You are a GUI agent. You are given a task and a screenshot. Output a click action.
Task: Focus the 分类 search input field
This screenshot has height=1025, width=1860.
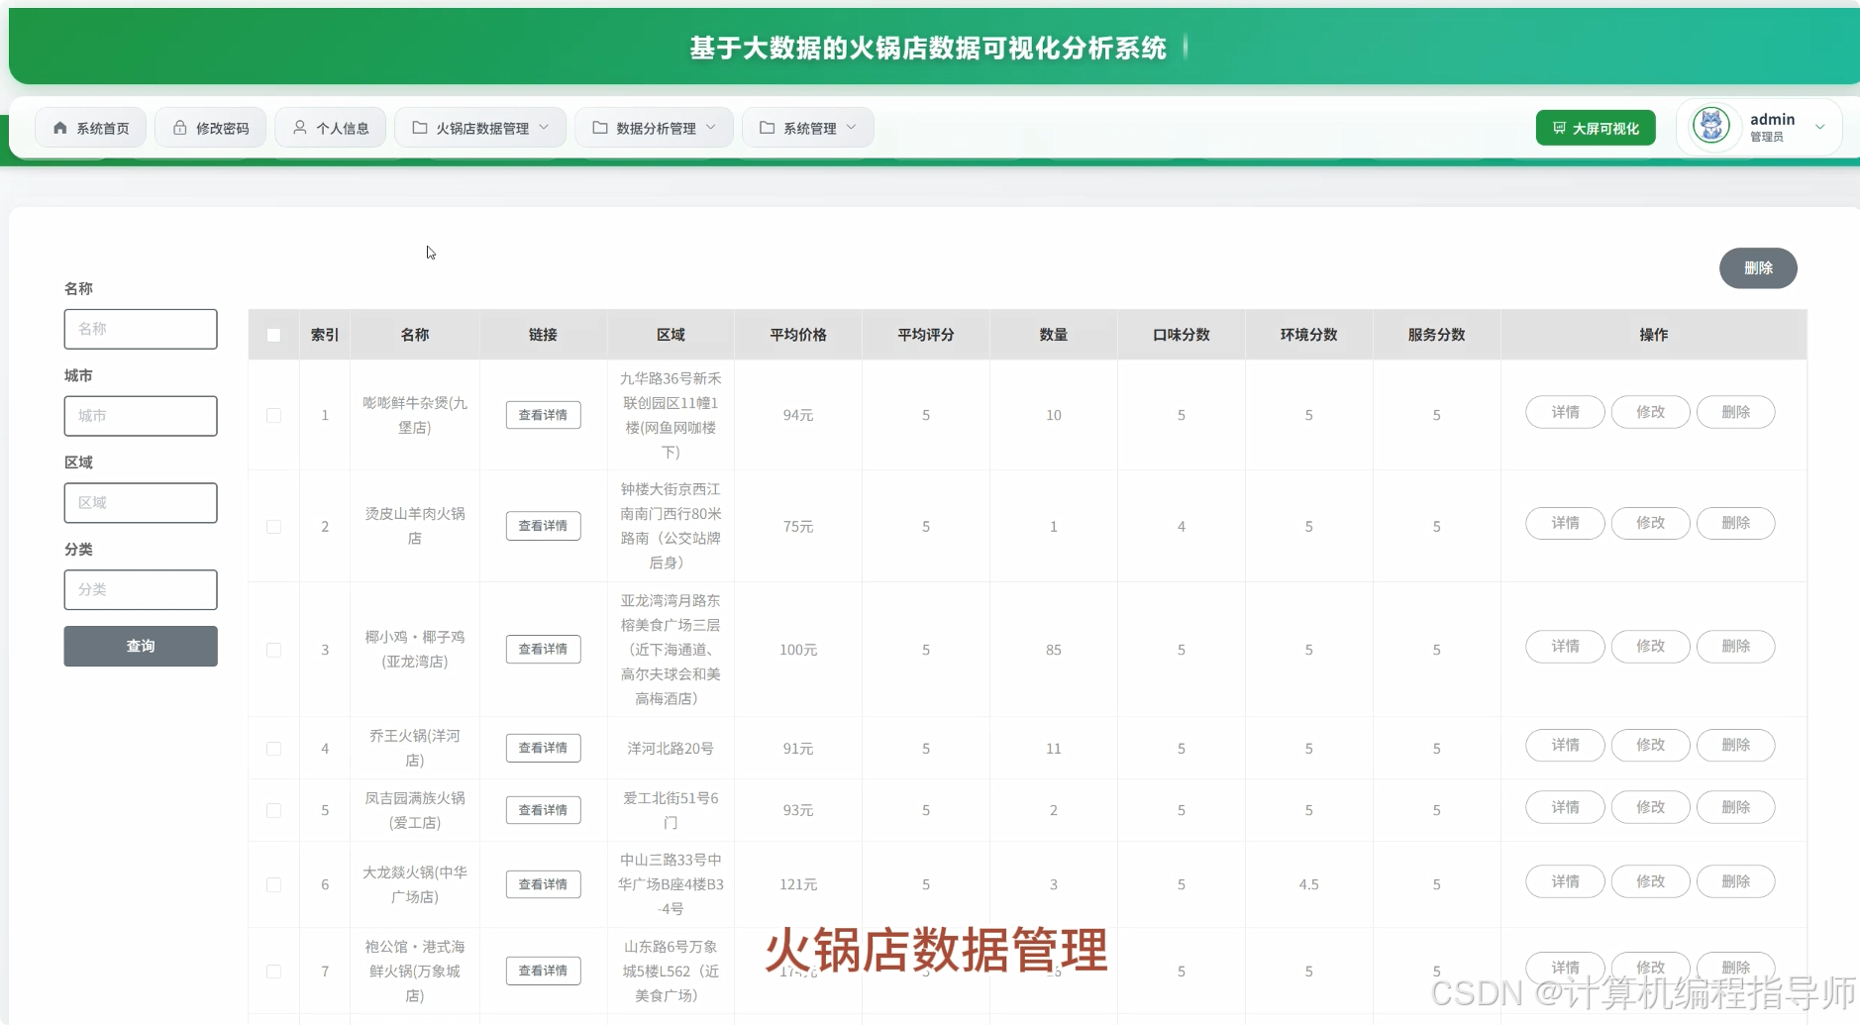click(x=141, y=590)
